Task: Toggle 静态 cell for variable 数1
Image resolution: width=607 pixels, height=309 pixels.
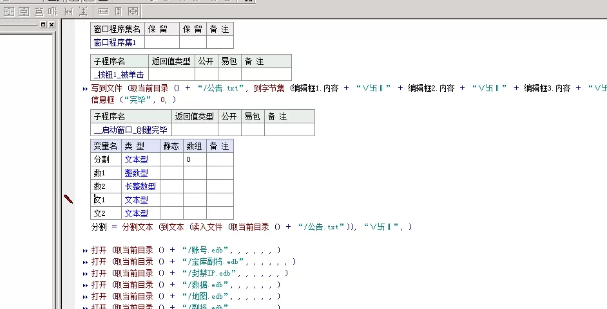Action: coord(171,173)
